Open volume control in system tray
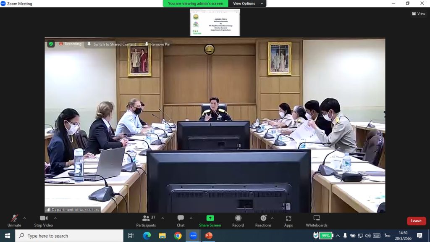The height and width of the screenshot is (242, 430). (x=368, y=236)
